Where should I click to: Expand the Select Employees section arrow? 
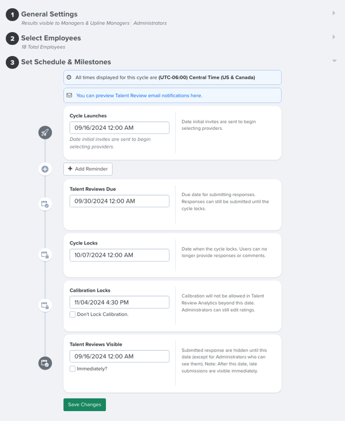(x=334, y=37)
